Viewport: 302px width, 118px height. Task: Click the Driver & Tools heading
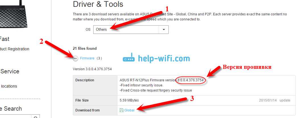[98, 4]
